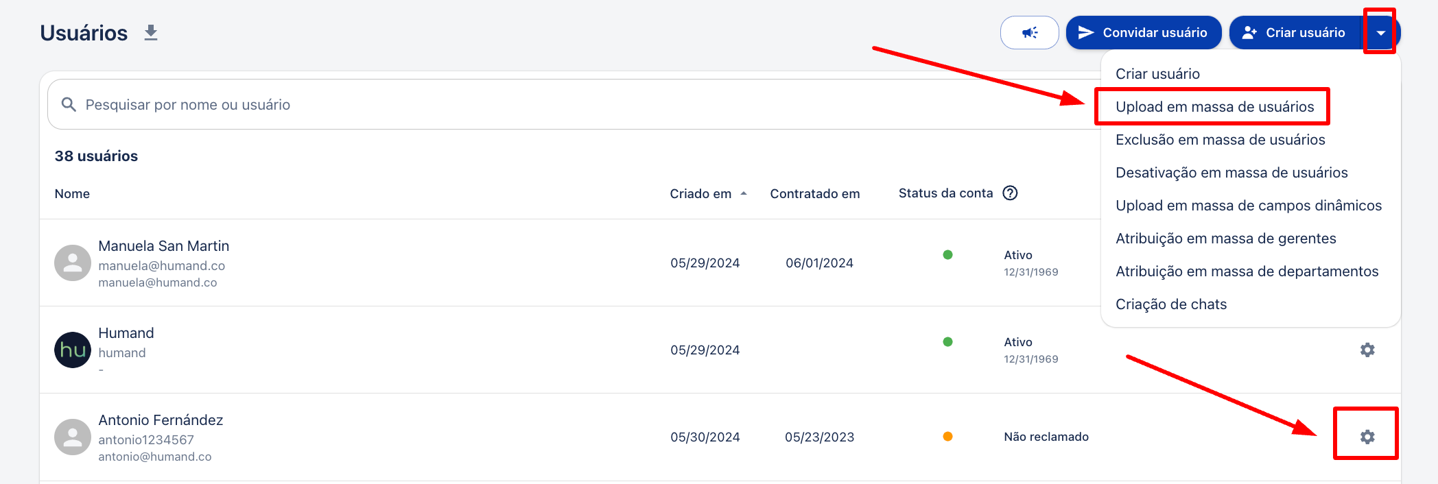The width and height of the screenshot is (1438, 484).
Task: Expand the Criar usuário dropdown arrow
Action: point(1380,33)
